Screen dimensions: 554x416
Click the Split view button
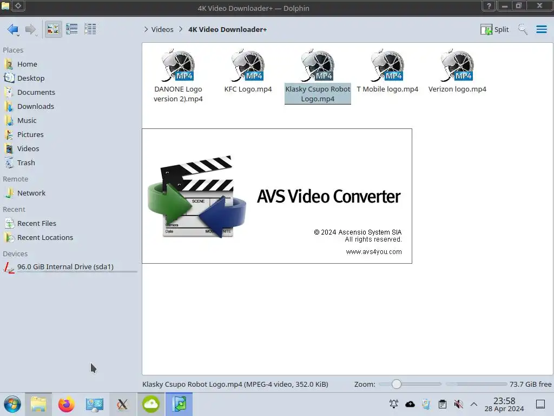pos(494,29)
